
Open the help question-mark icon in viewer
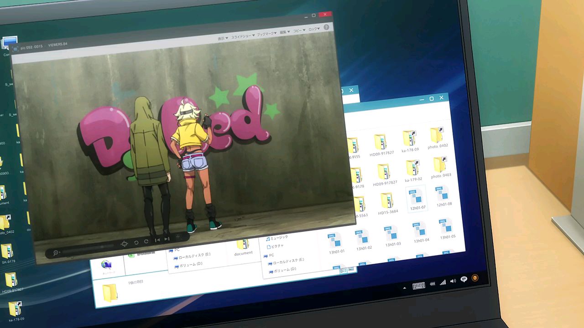pyautogui.click(x=326, y=27)
